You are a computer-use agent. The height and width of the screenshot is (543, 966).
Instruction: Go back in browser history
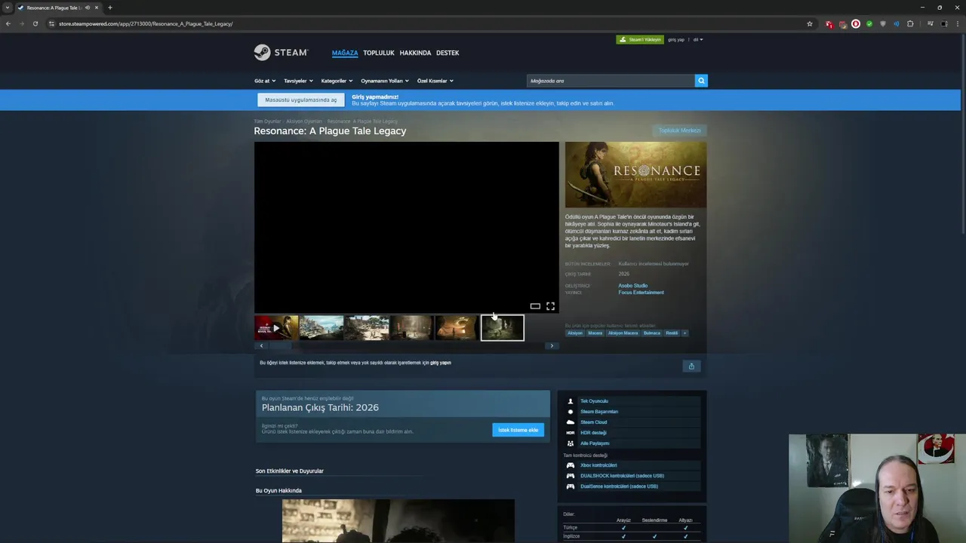[8, 23]
